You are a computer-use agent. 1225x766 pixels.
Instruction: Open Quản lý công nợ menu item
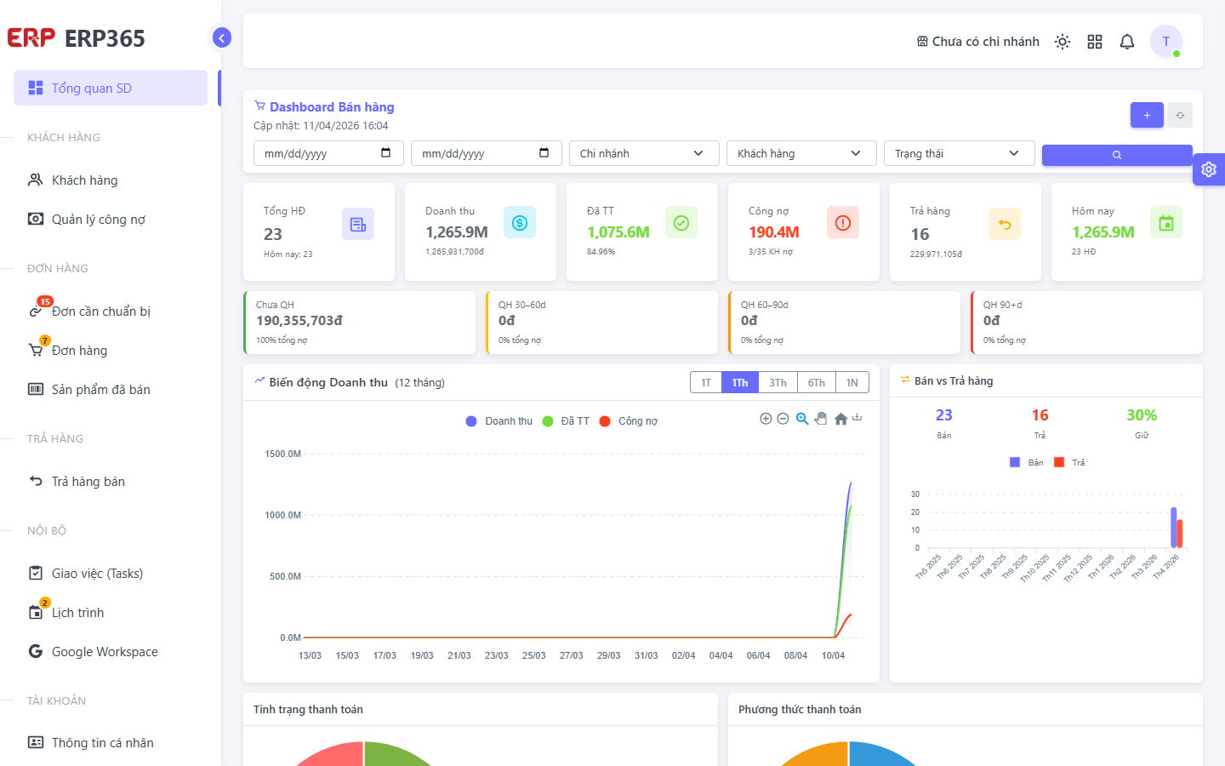[x=111, y=219]
